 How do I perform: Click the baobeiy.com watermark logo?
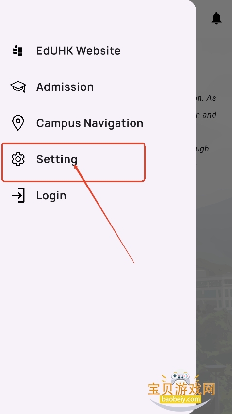click(181, 399)
